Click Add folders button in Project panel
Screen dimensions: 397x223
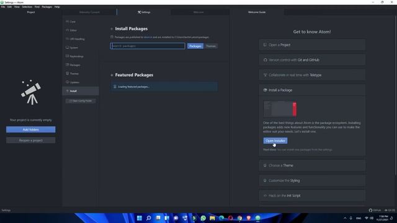pyautogui.click(x=30, y=129)
